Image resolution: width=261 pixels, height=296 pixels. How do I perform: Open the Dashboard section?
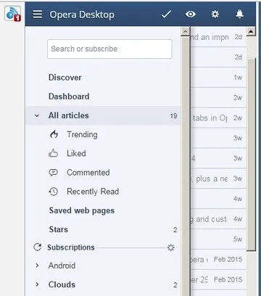pyautogui.click(x=69, y=96)
